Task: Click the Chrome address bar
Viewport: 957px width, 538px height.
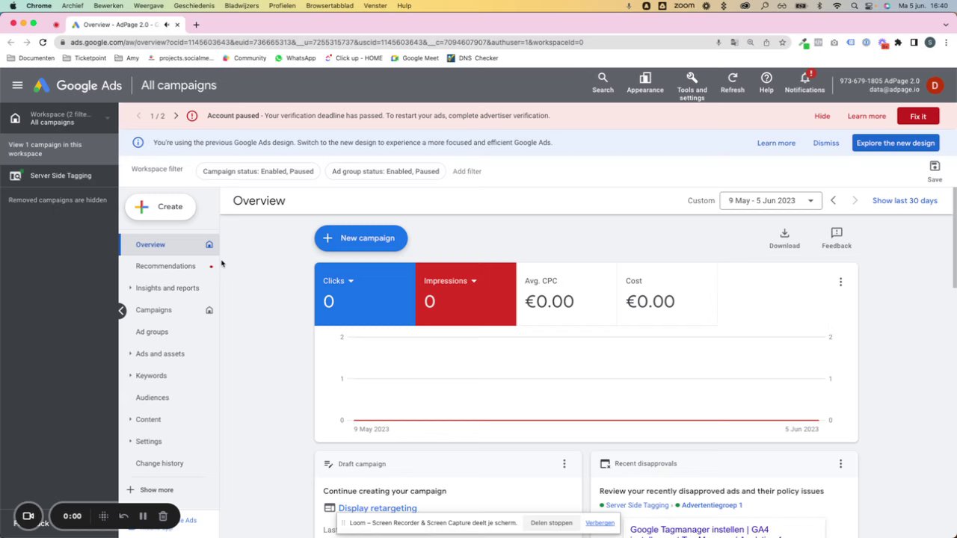Action: [x=385, y=43]
